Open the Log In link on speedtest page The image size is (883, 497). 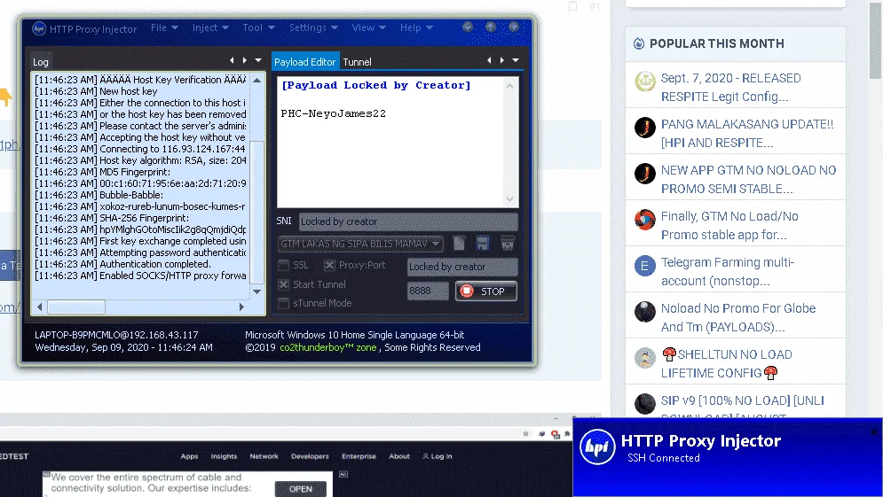438,456
